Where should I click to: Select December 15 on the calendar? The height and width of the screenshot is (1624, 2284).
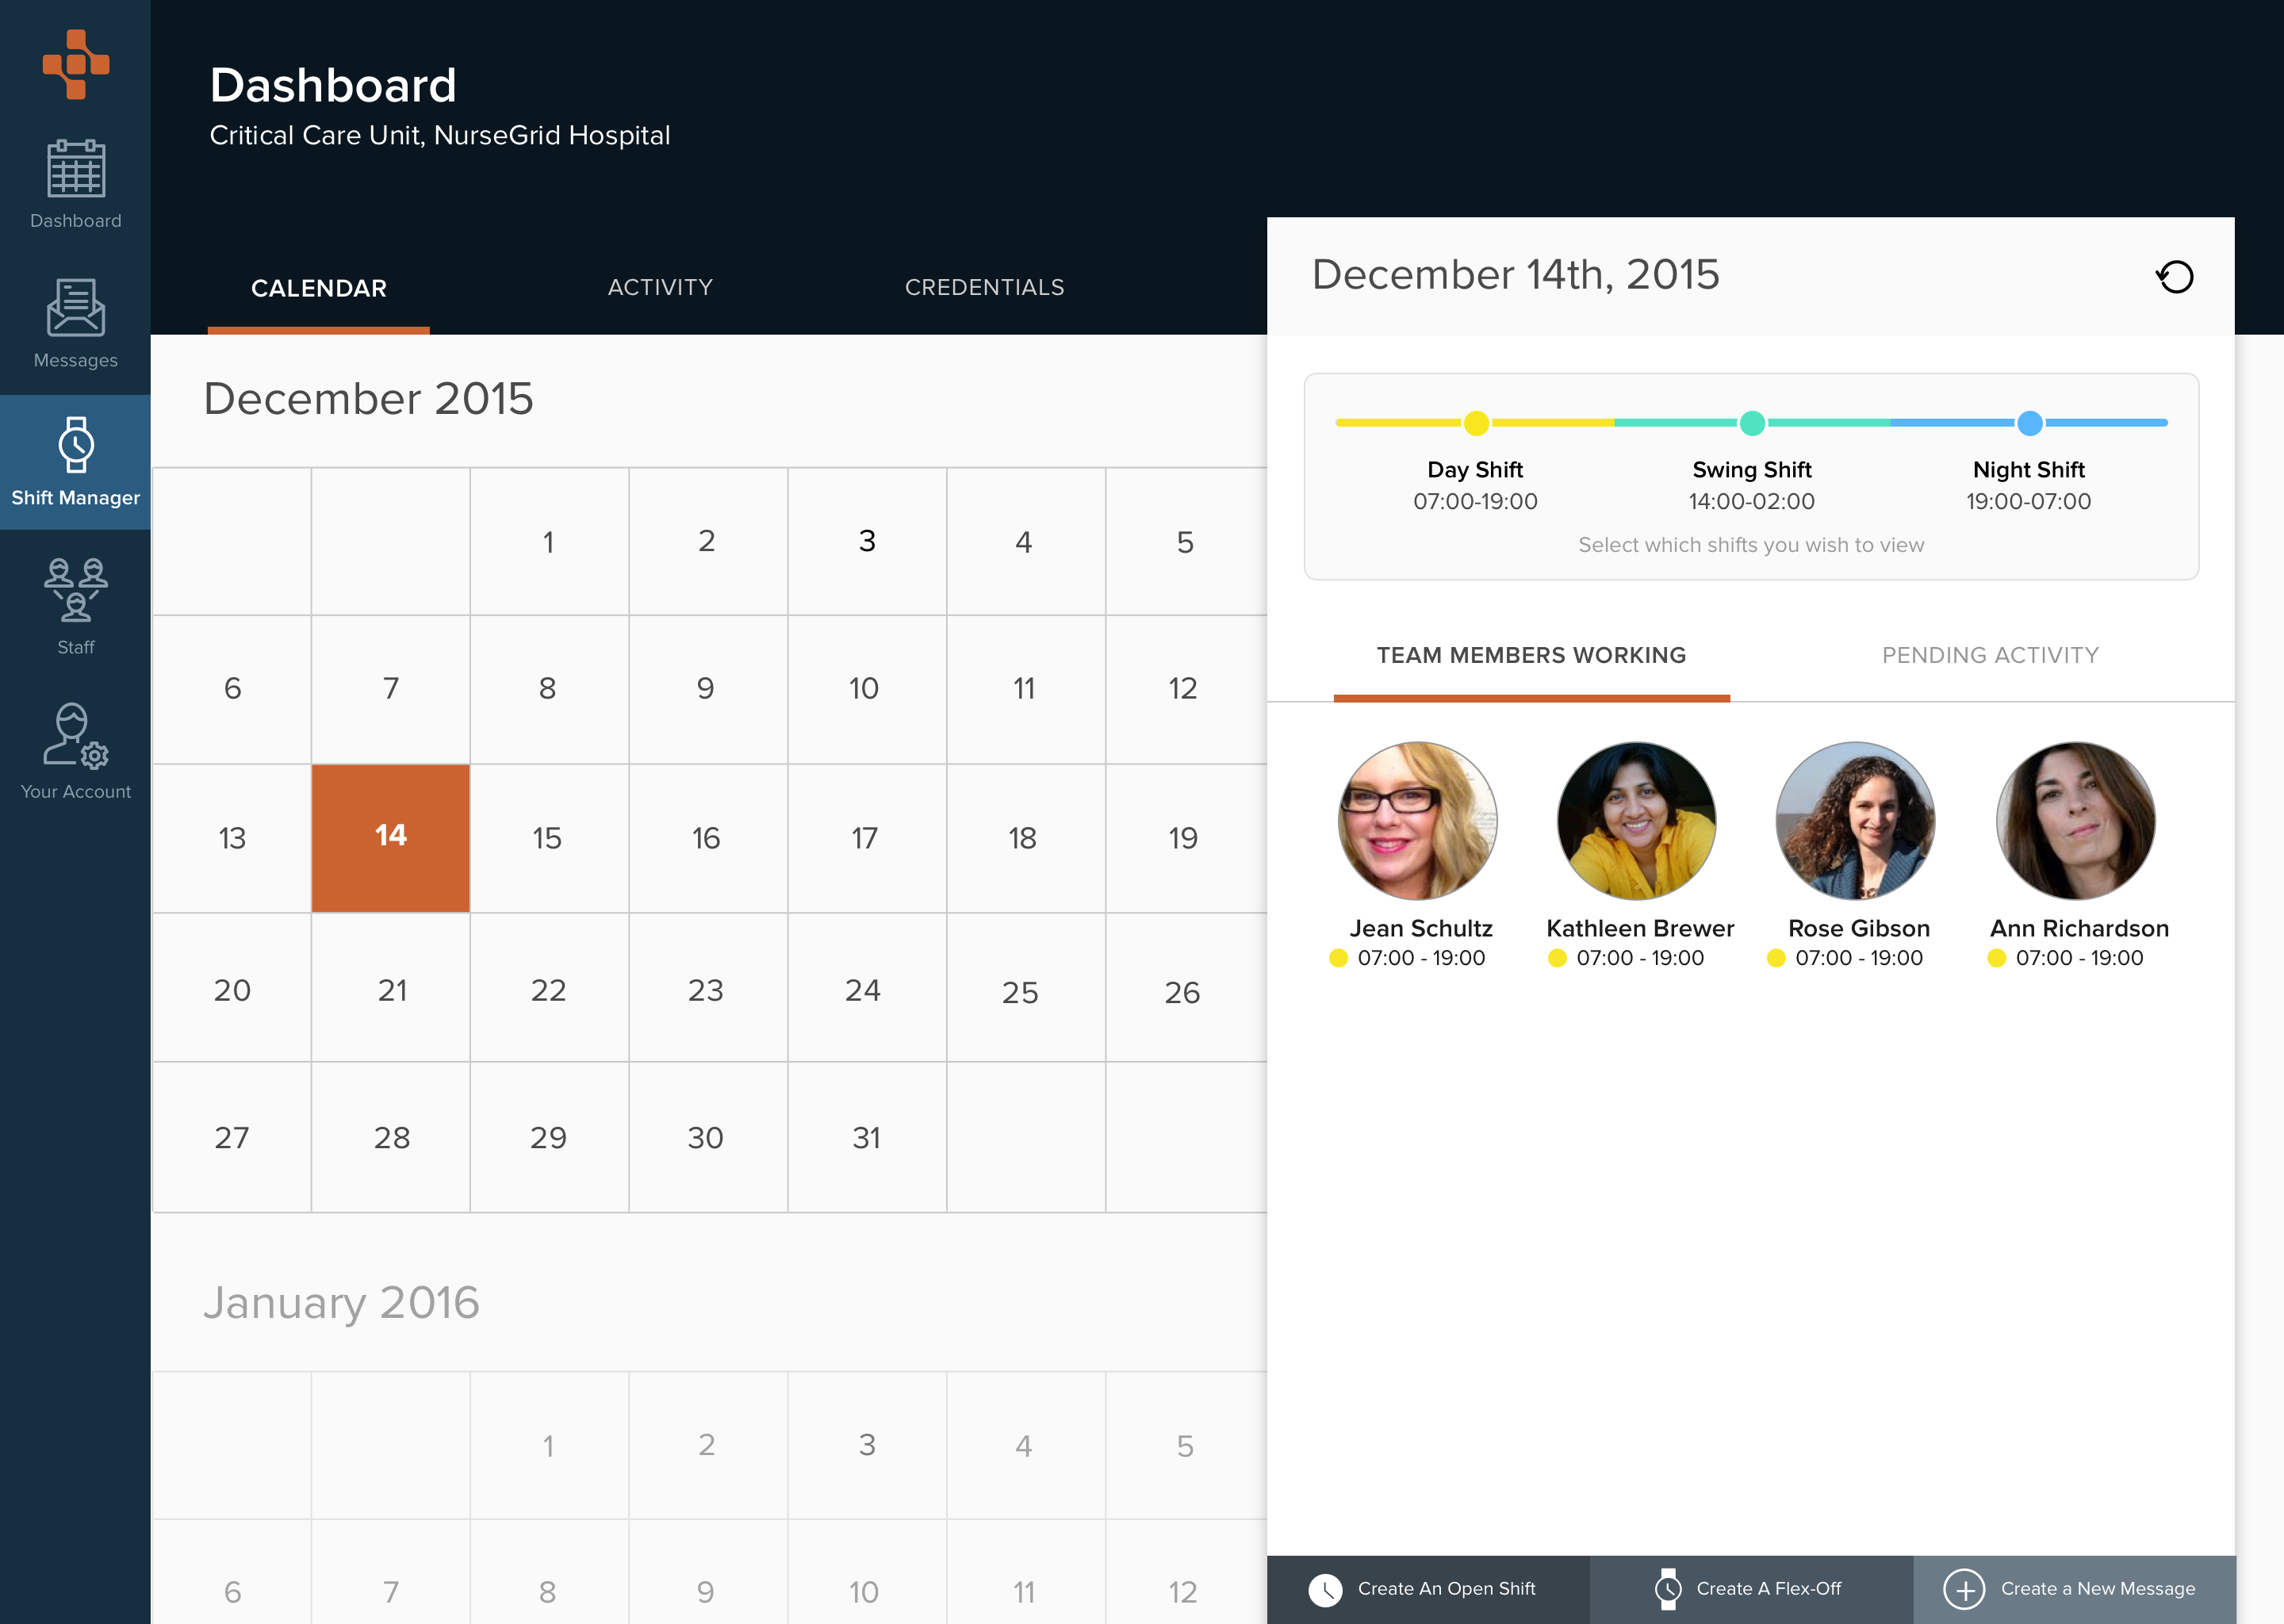[548, 838]
